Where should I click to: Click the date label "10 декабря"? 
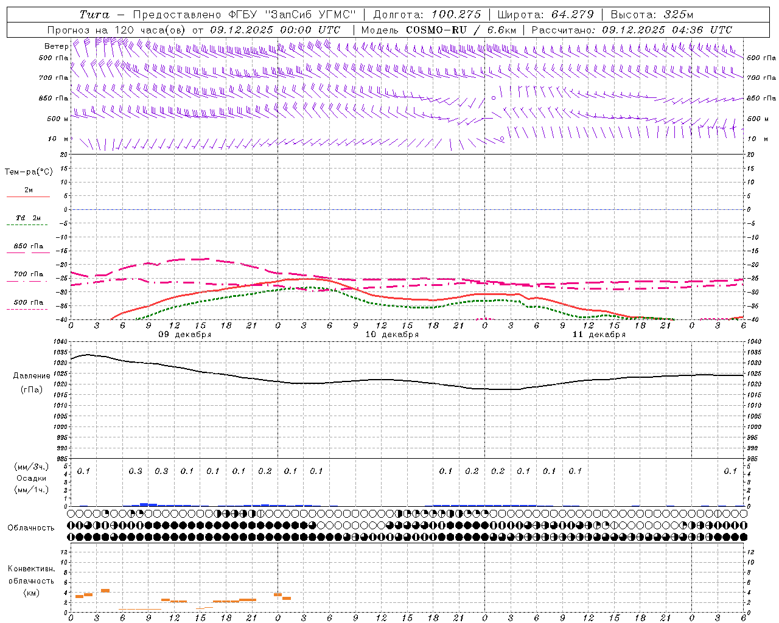pyautogui.click(x=392, y=335)
